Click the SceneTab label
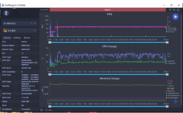The image size is (183, 113). (44, 10)
